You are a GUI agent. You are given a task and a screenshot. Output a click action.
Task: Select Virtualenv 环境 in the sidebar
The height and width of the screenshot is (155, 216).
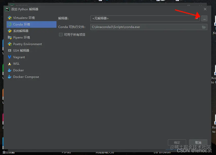click(31, 18)
